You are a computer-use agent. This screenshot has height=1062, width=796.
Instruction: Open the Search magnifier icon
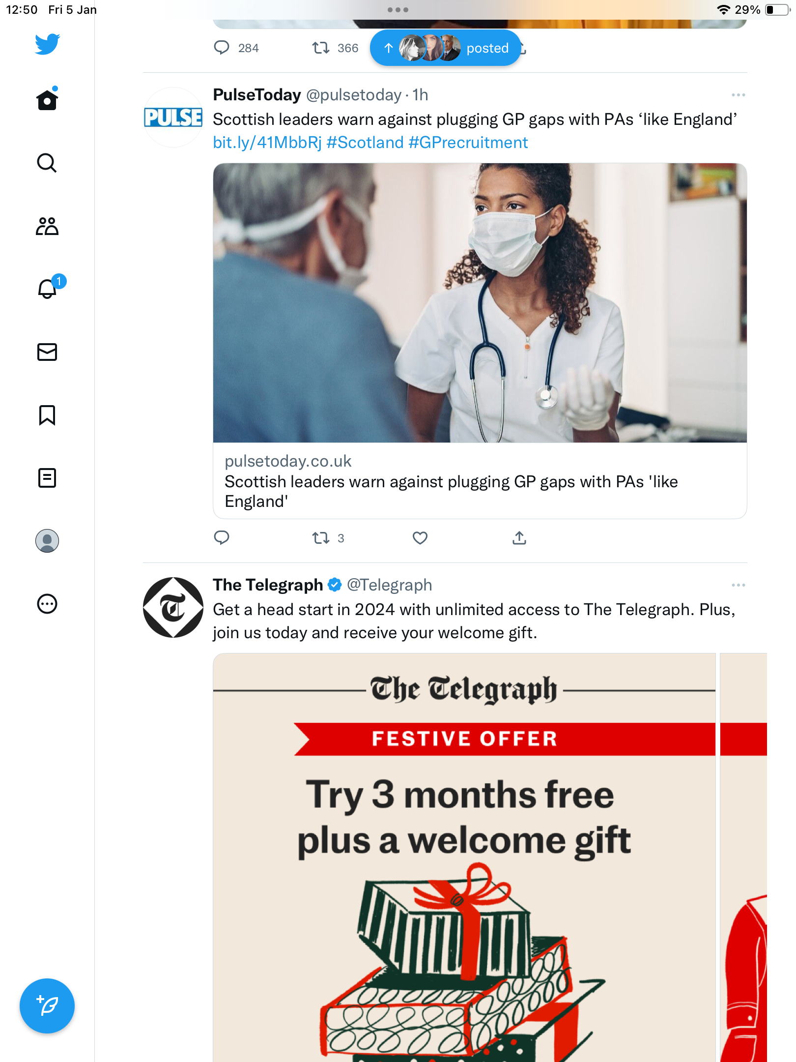[x=47, y=163]
